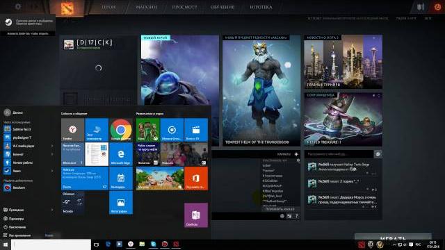
Task: Click the ИГРАТЬ play button
Action: [393, 237]
